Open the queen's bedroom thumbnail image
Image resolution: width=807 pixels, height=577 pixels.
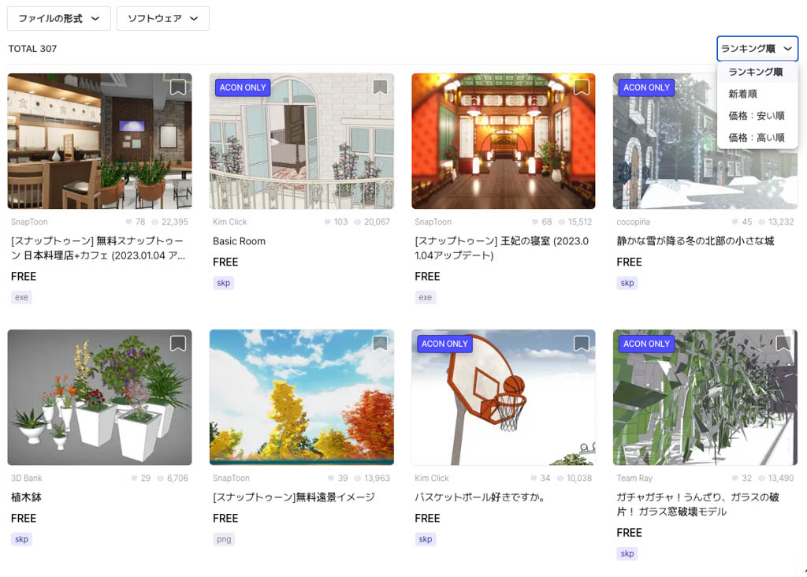504,141
